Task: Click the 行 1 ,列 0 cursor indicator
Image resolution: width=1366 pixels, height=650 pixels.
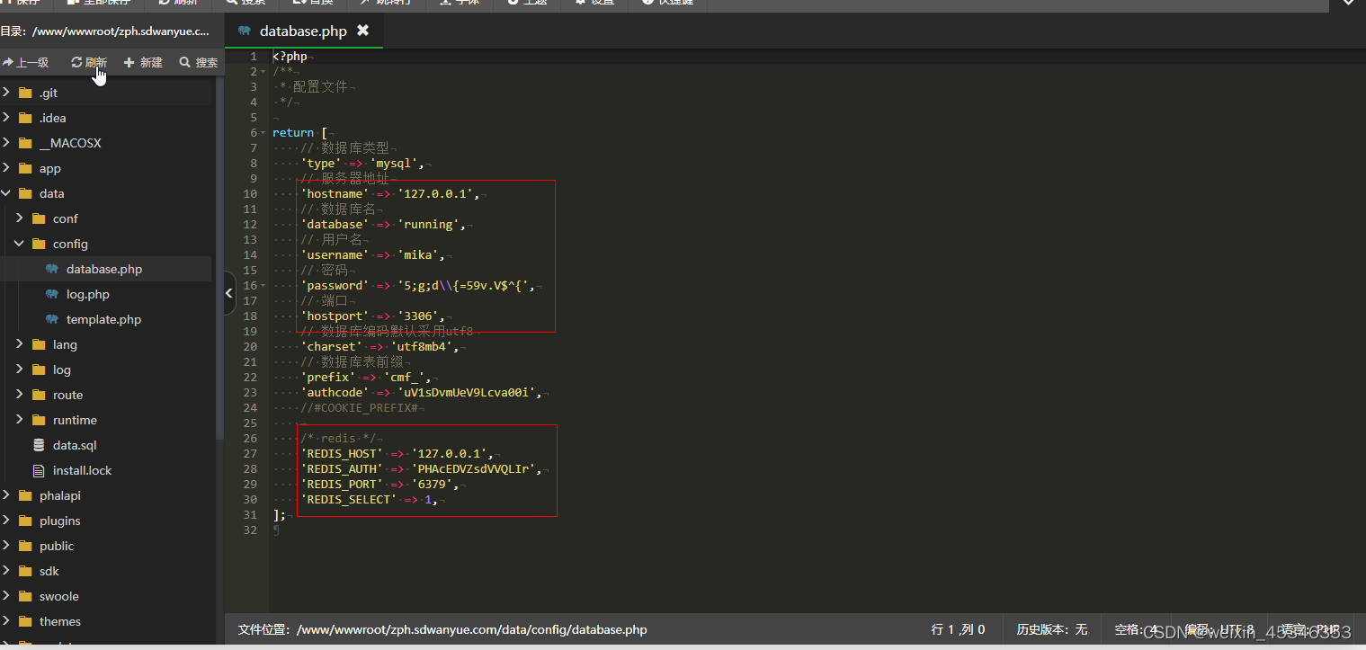Action: coord(959,629)
